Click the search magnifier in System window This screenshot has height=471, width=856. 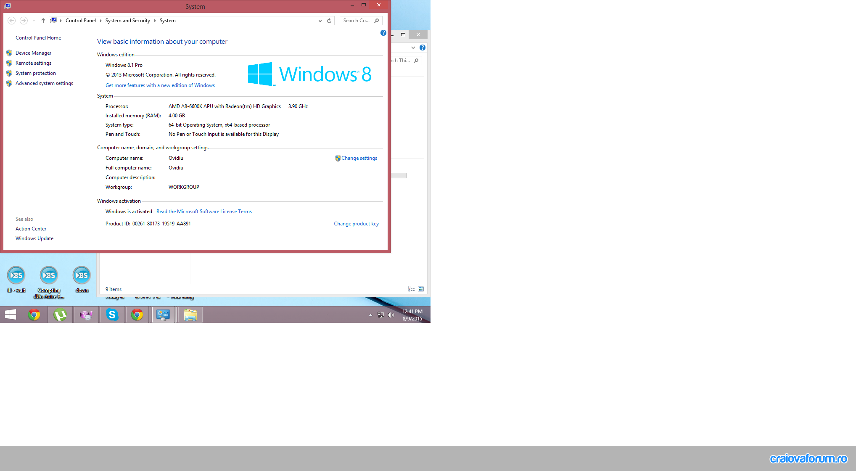pos(377,21)
